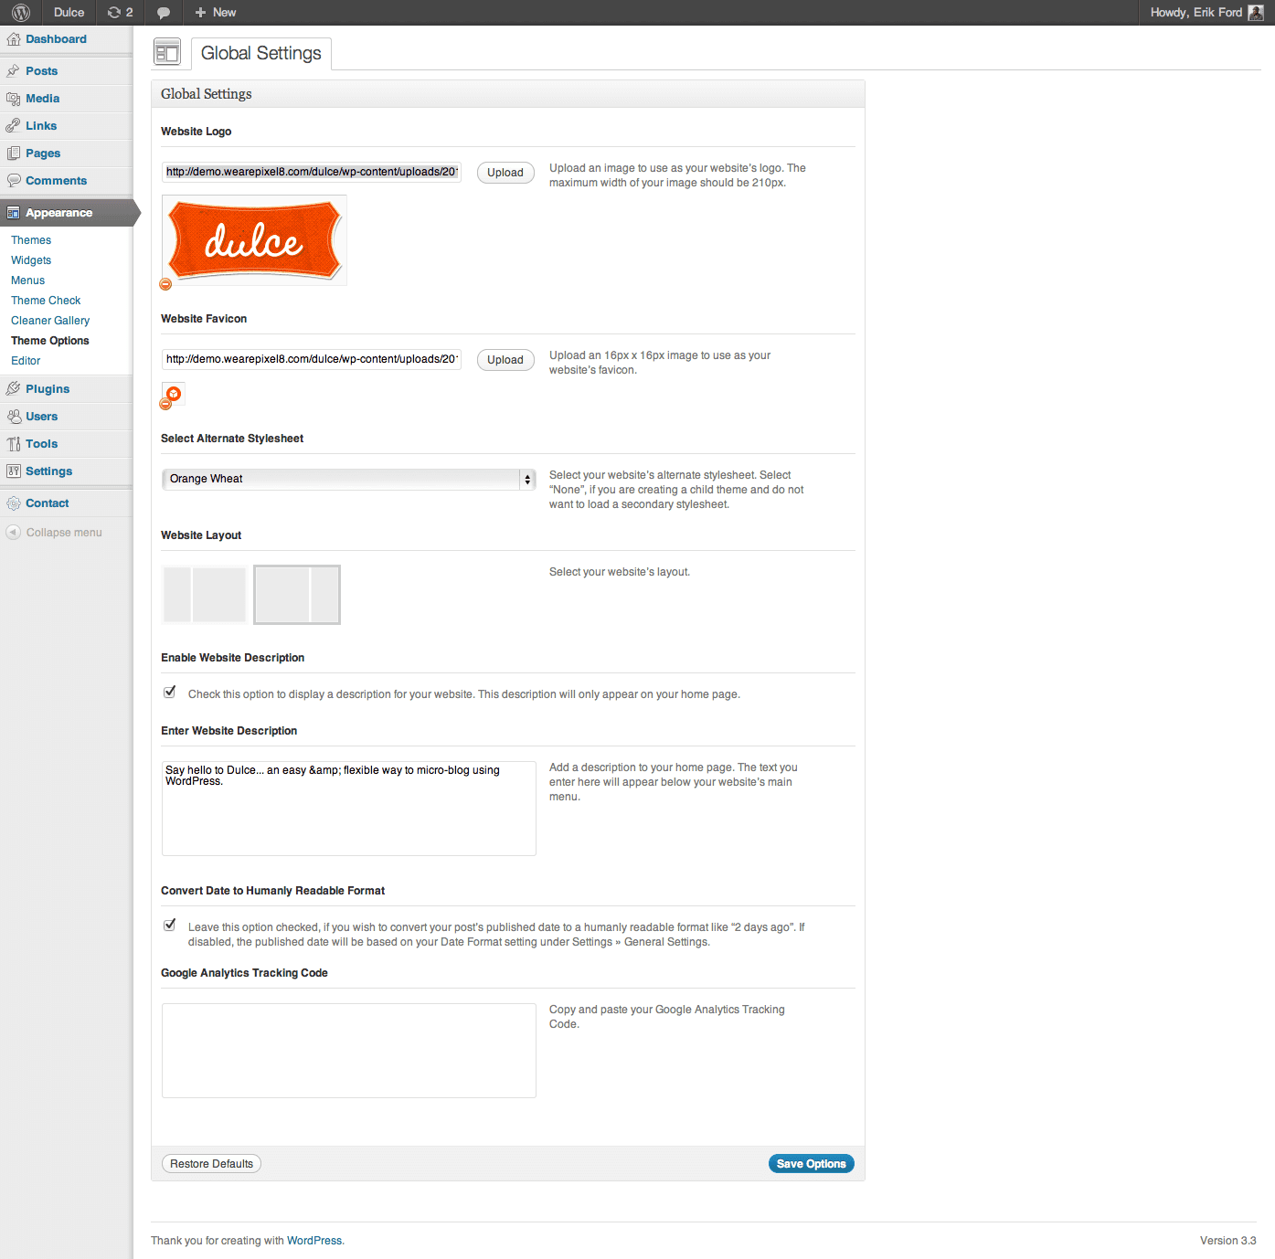
Task: Remove the dulce logo image
Action: 165,284
